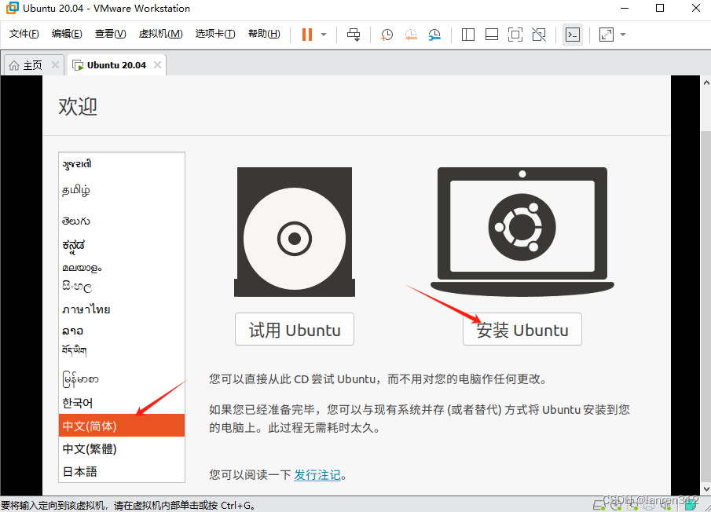Click the 安装 Ubuntu button
The width and height of the screenshot is (711, 512).
coord(522,329)
